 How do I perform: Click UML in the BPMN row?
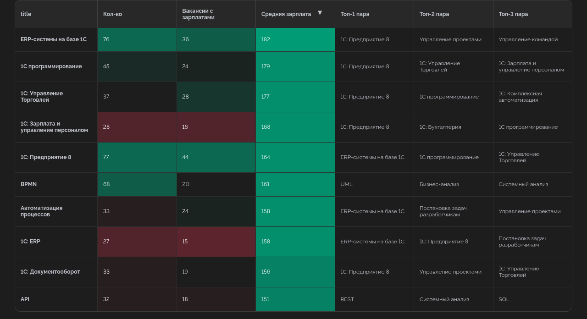pos(346,184)
